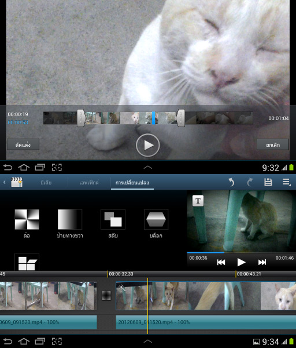Play the trim preview with circular button
The image size is (296, 348).
click(x=148, y=145)
